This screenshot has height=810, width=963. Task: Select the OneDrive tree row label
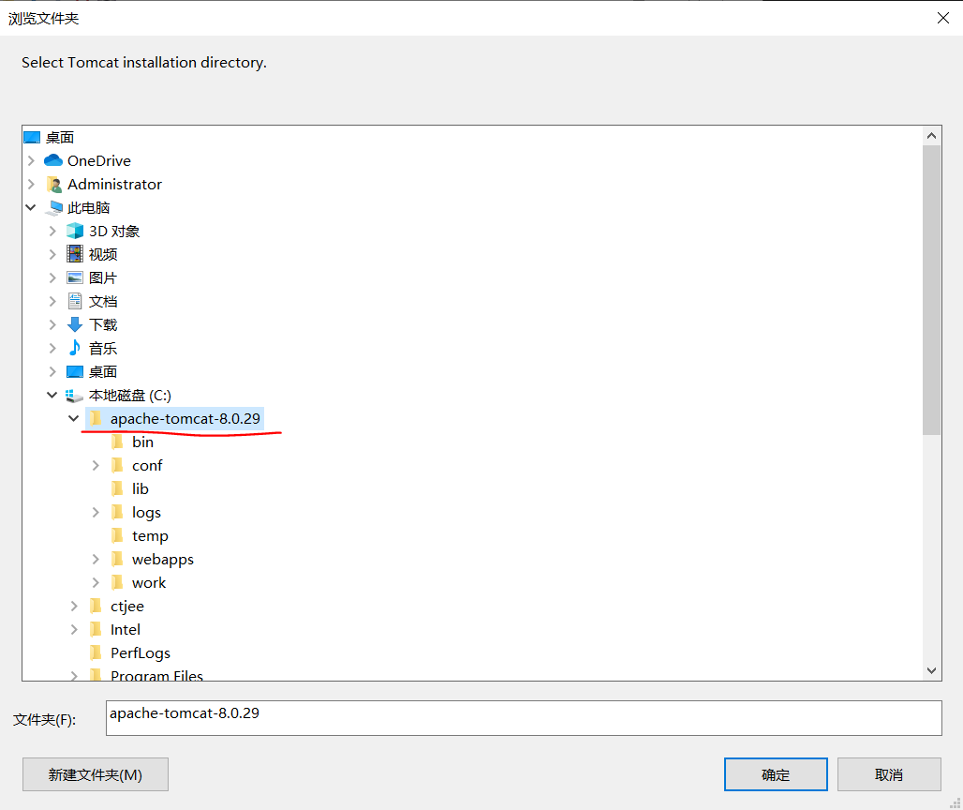click(99, 160)
